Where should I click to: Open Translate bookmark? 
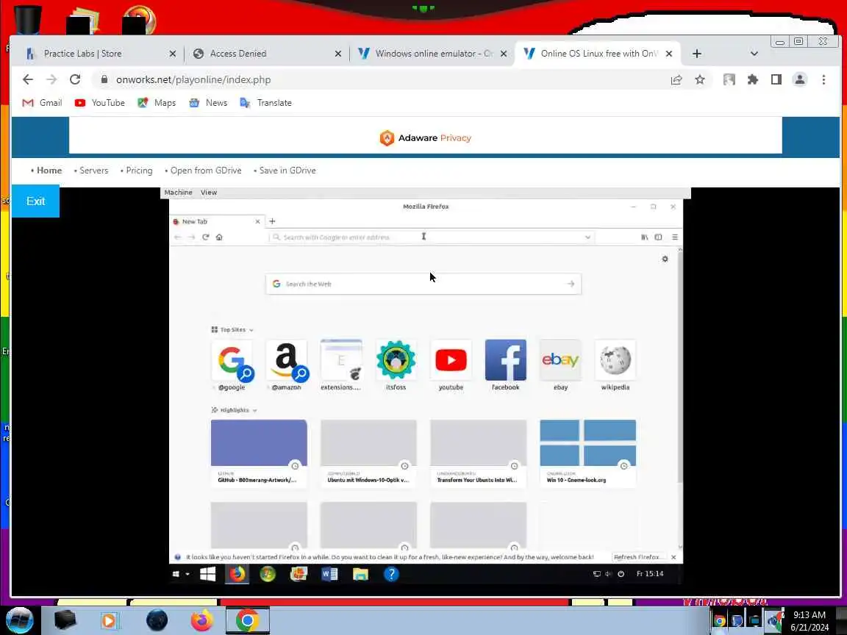click(265, 103)
